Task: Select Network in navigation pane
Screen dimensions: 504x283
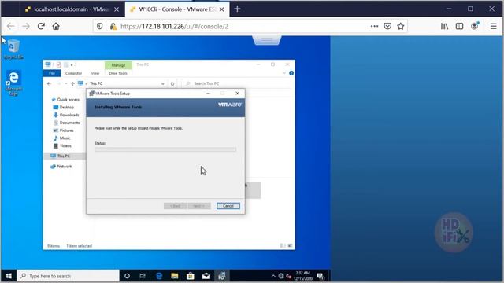Action: pyautogui.click(x=61, y=166)
